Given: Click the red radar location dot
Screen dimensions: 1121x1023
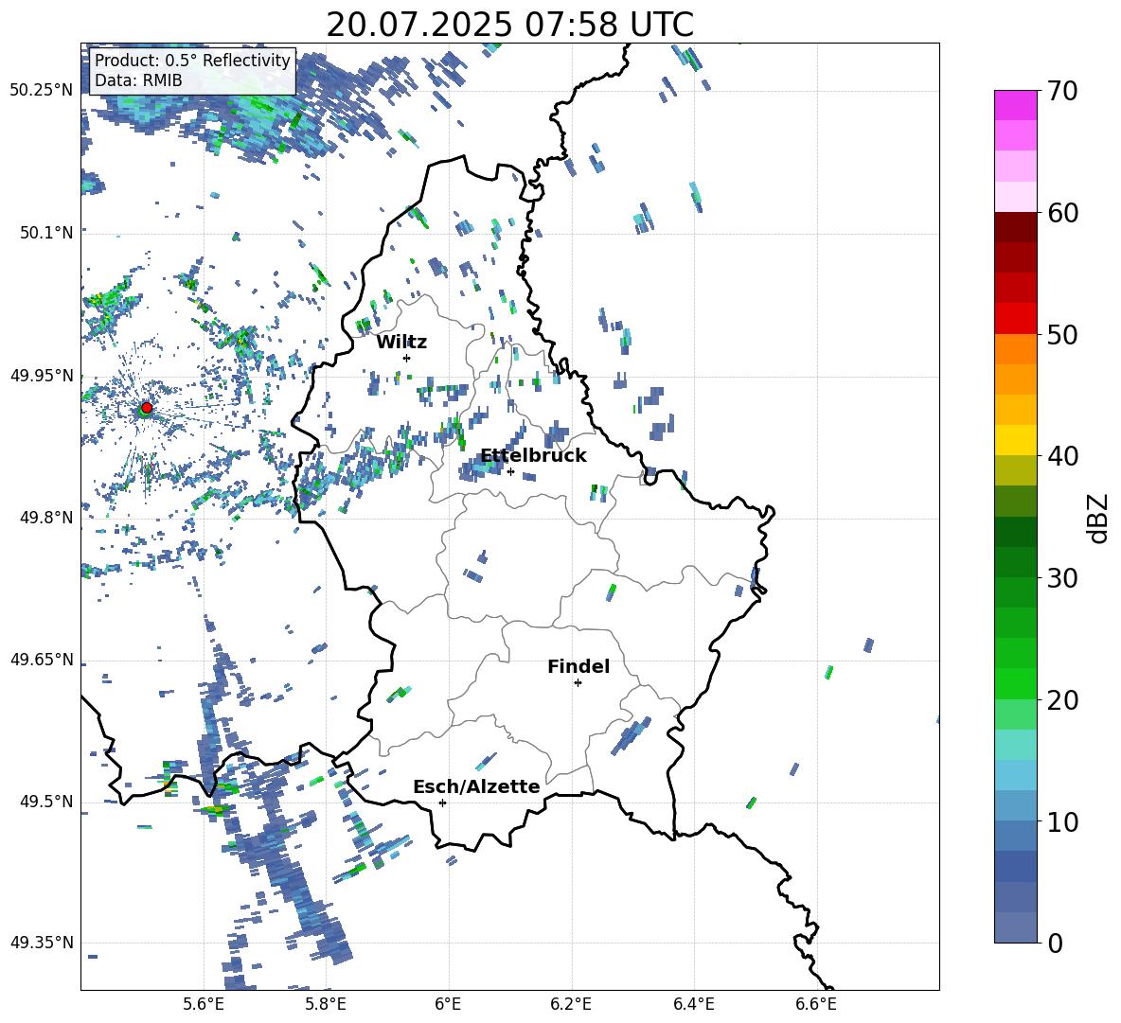Looking at the screenshot, I should [x=147, y=407].
